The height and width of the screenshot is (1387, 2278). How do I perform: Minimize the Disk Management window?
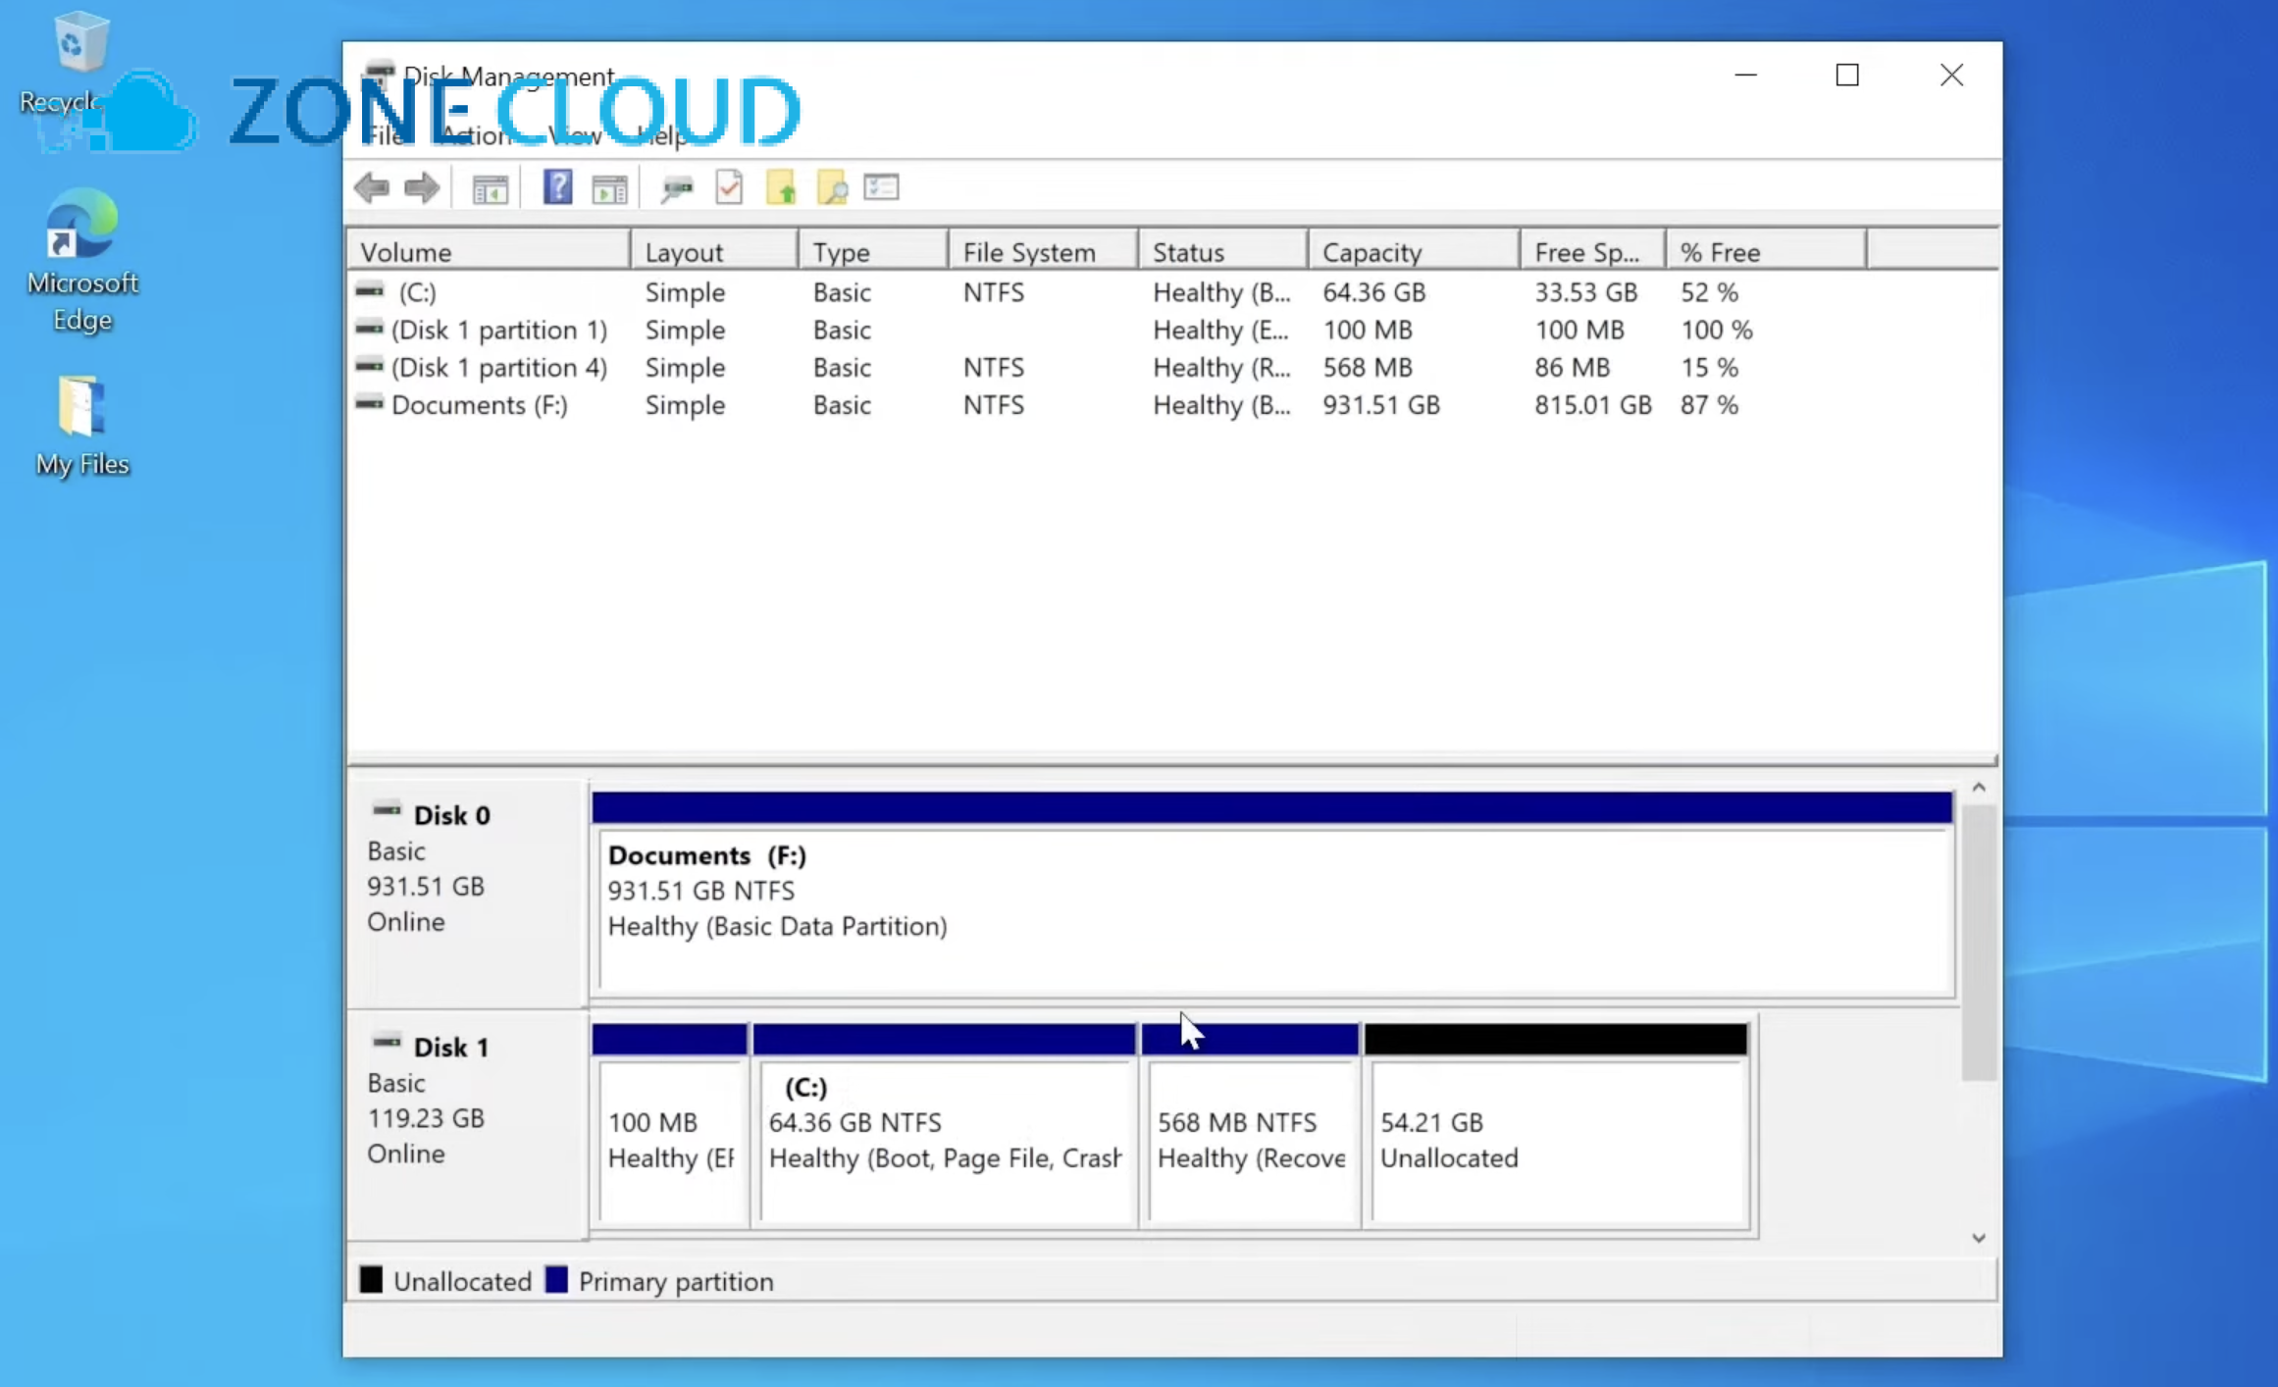(x=1745, y=76)
